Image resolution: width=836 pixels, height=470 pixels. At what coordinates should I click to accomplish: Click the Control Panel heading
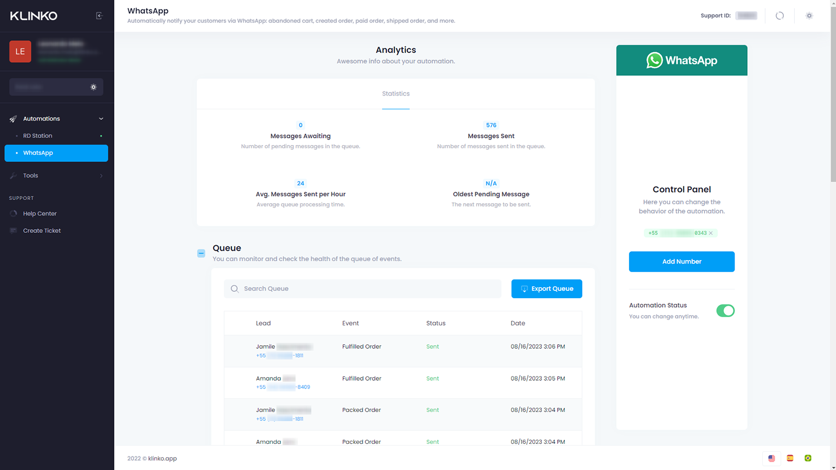click(682, 190)
